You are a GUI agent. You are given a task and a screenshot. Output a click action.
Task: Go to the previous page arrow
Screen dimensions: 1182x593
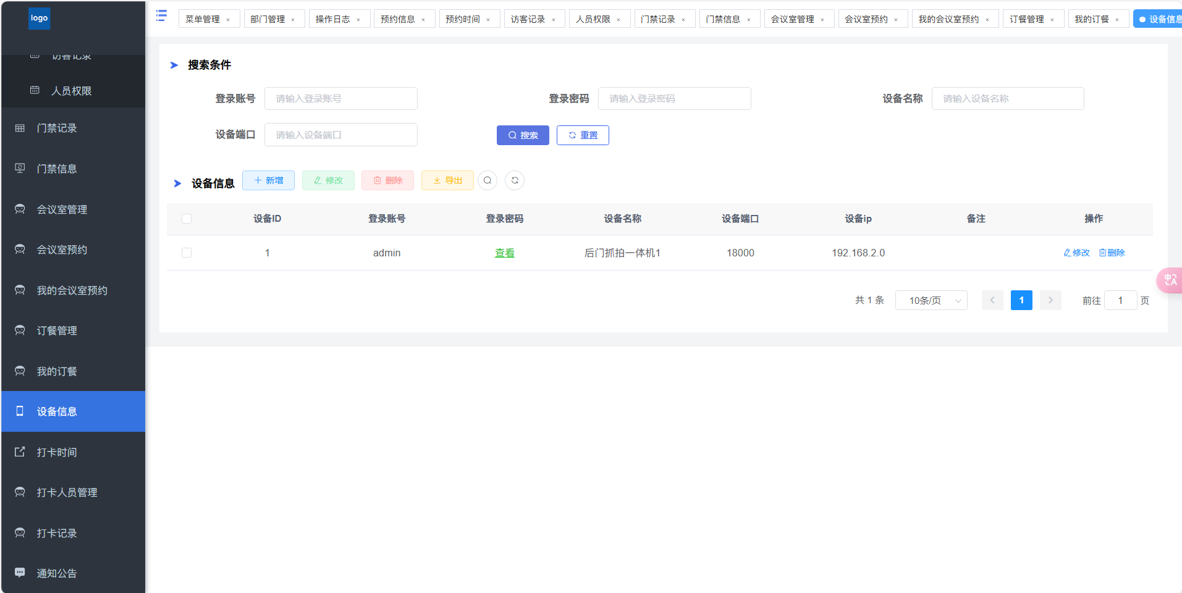click(x=992, y=300)
